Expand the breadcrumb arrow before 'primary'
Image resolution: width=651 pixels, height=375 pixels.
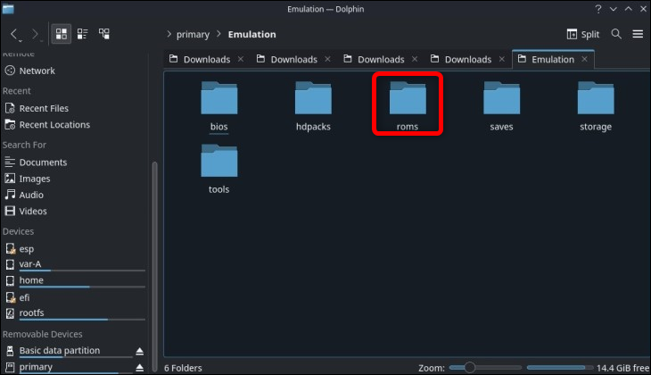169,35
